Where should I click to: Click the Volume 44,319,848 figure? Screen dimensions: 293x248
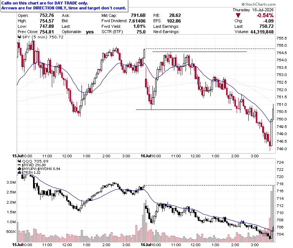[262, 32]
